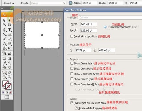Image resolution: width=142 pixels, height=111 pixels.
Task: Click the Crop Area Options title bar
Action: (103, 10)
